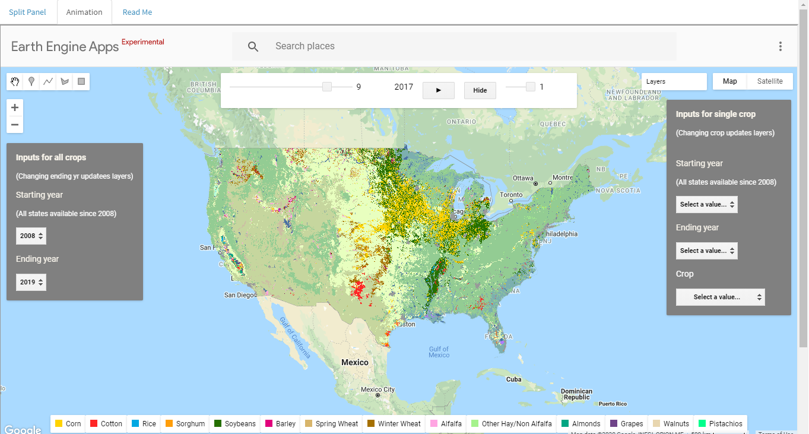Open the 2019 ending year dropdown
The image size is (809, 434).
pyautogui.click(x=31, y=282)
